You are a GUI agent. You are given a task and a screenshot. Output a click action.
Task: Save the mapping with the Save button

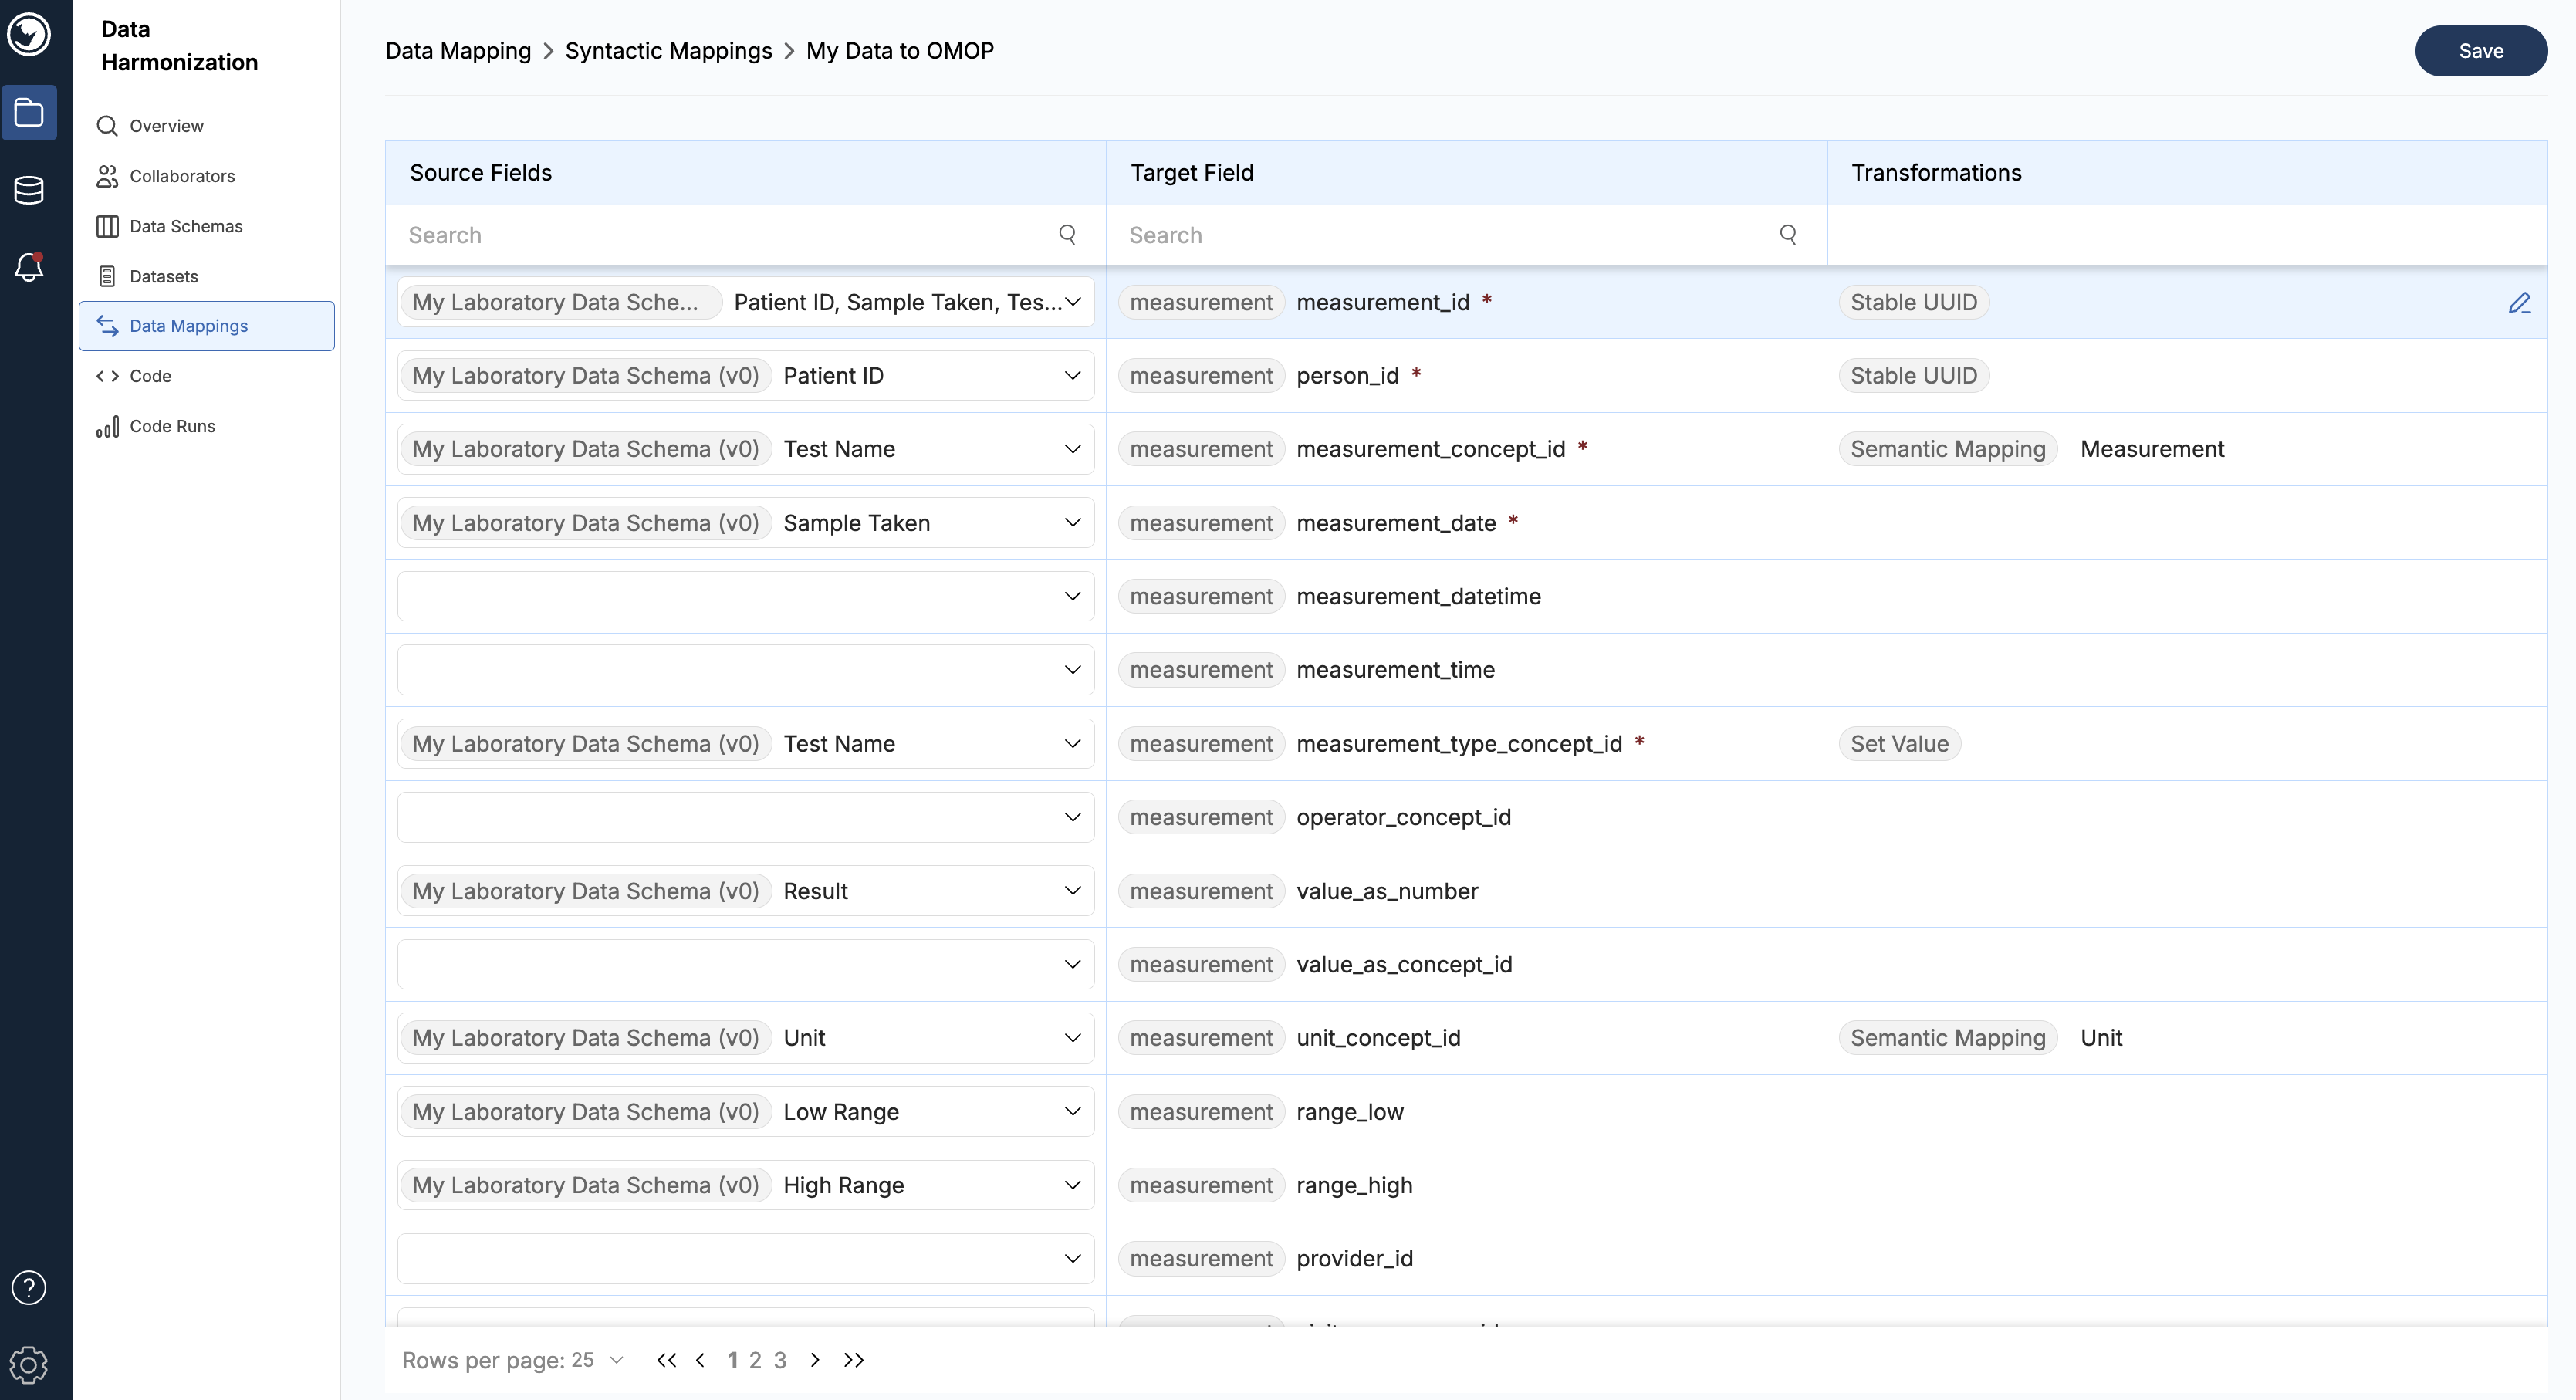tap(2481, 51)
